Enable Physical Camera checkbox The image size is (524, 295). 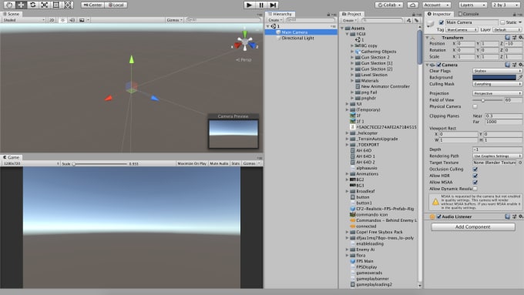click(x=475, y=106)
